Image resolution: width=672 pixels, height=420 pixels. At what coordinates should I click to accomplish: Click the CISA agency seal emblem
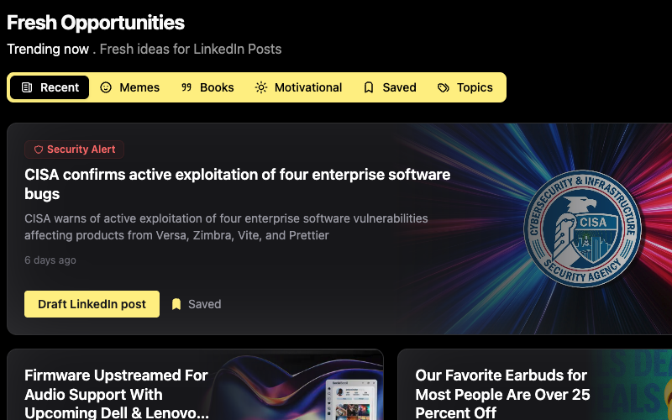582,228
